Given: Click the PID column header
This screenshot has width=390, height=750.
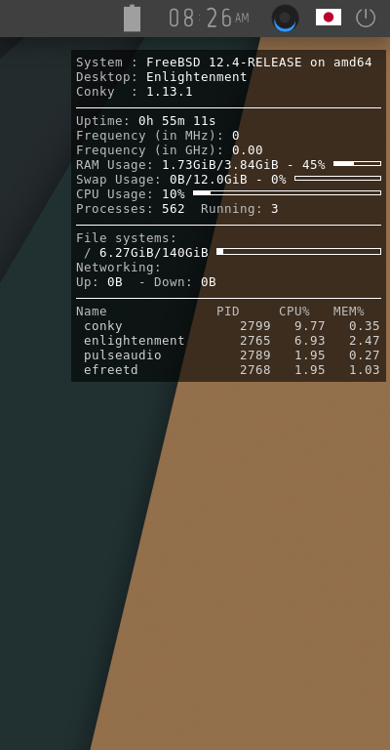Looking at the screenshot, I should point(228,312).
